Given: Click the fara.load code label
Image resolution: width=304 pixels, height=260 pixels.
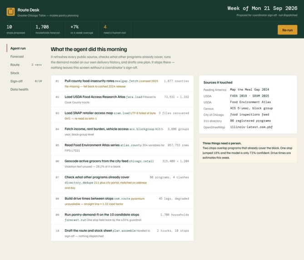Looking at the screenshot, I should (134, 97).
